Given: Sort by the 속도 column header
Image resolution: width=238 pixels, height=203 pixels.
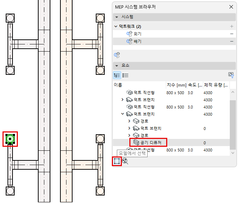Looking at the screenshot, I should point(195,85).
